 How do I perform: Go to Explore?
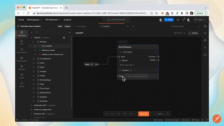[x=68, y=20]
